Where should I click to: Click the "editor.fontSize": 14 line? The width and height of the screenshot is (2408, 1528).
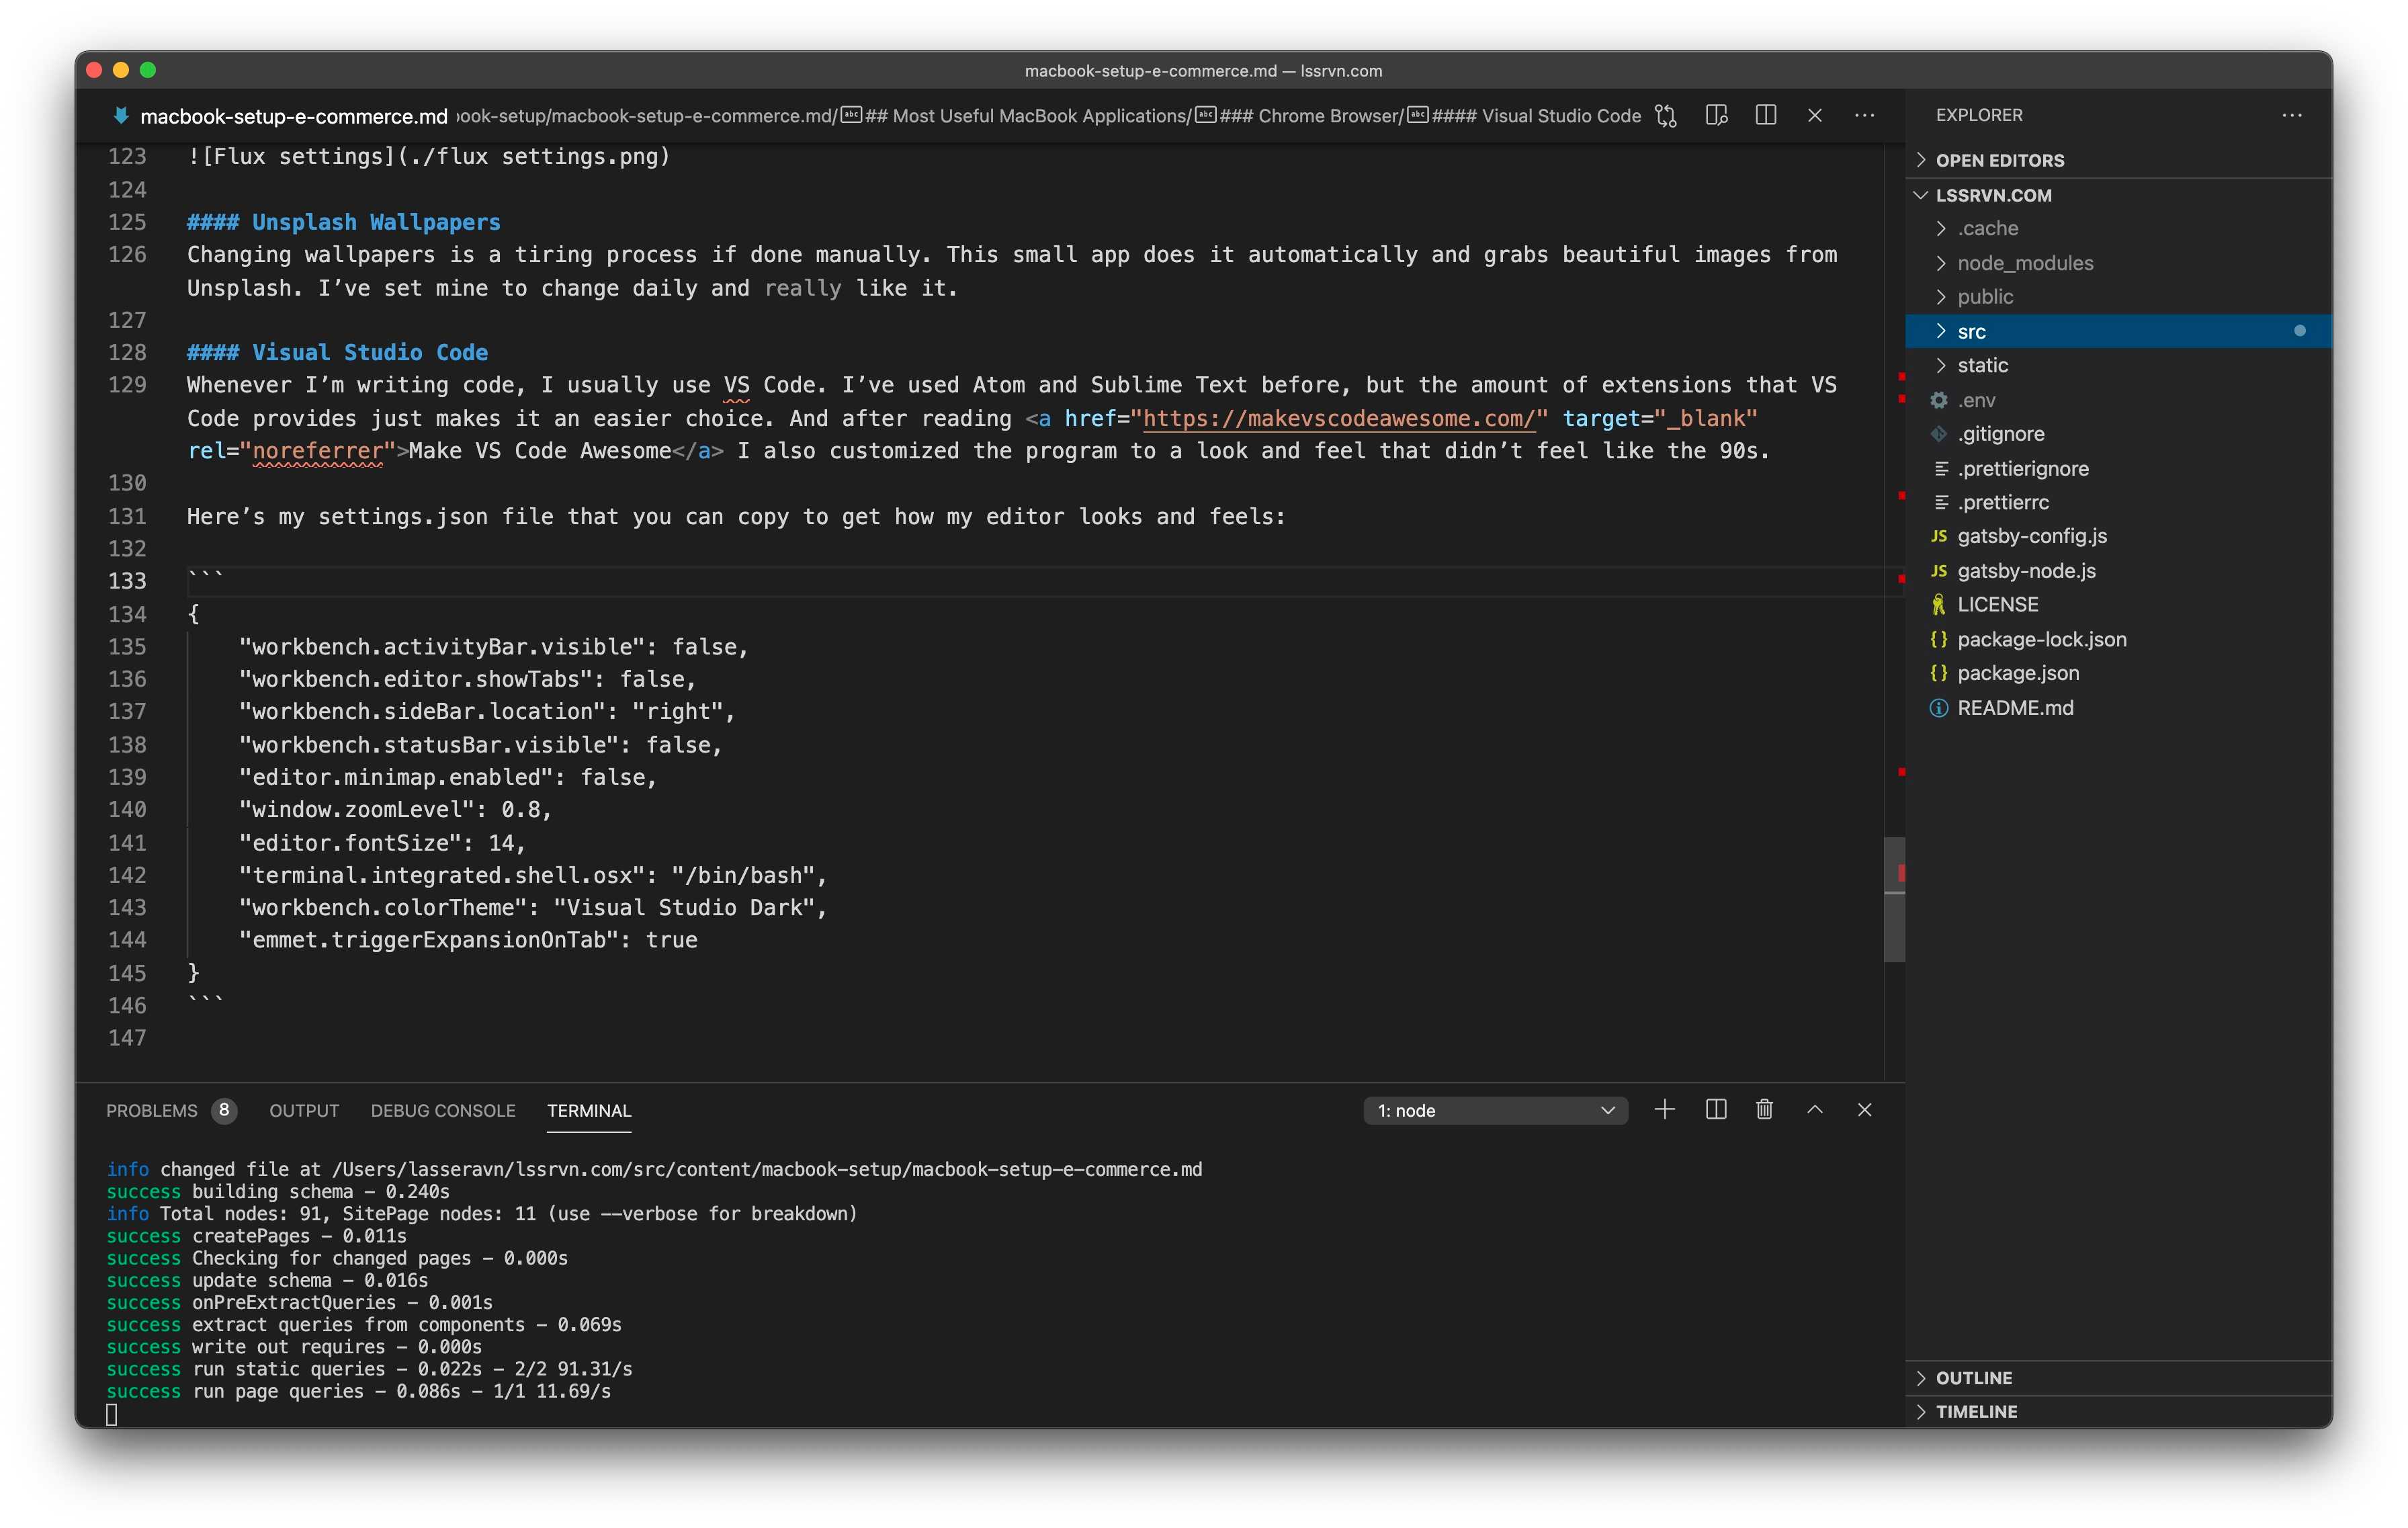[x=382, y=842]
